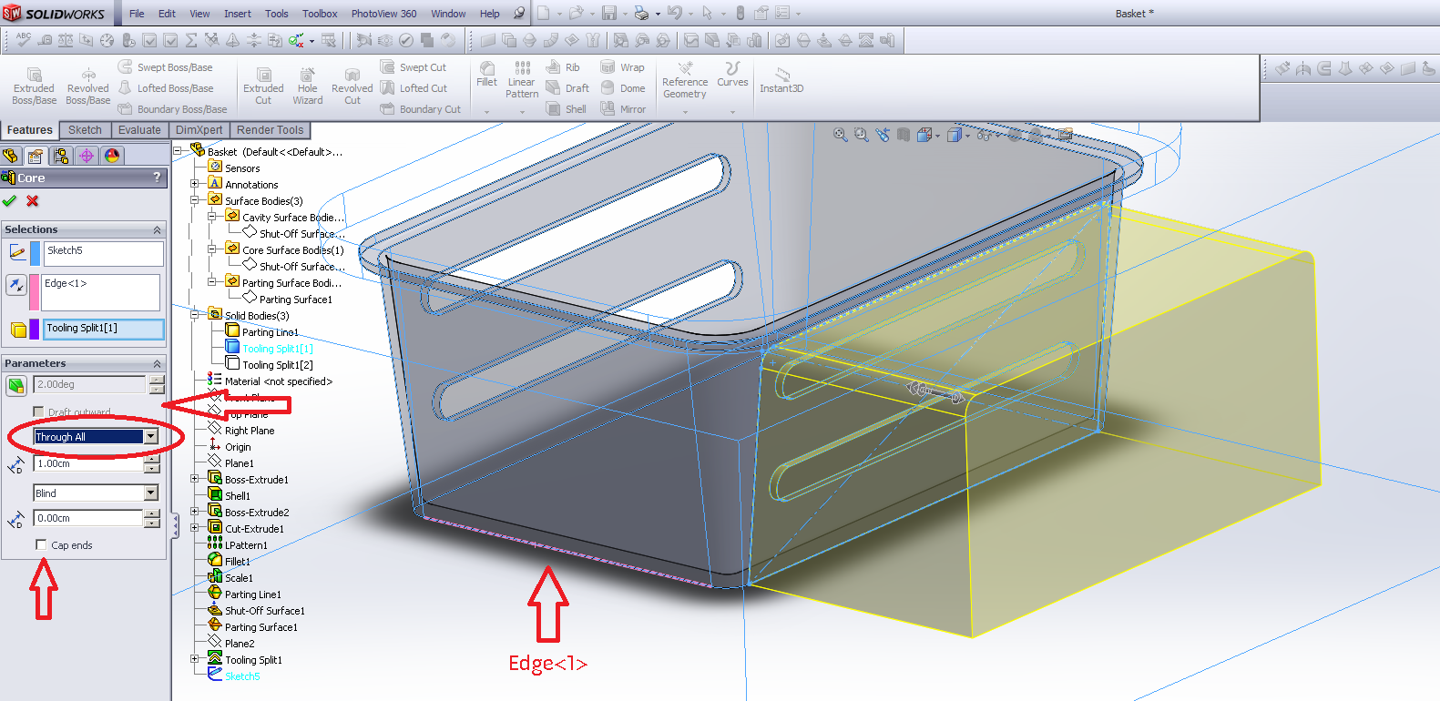Choose the Extruded Cut tool
Screen dimensions: 1440x701
263,86
